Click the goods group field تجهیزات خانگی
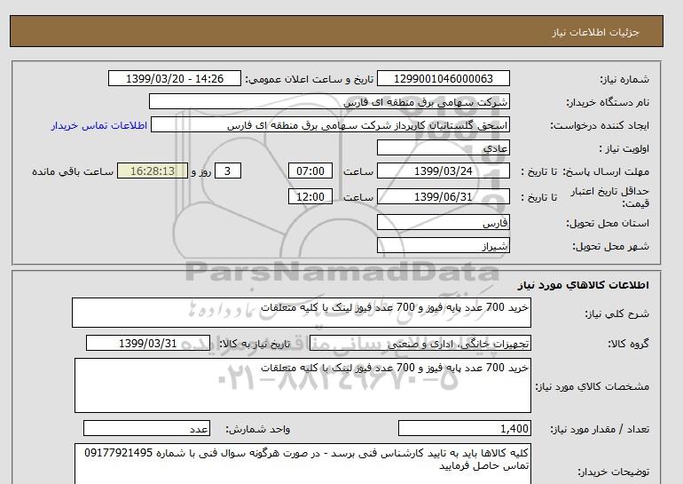Screen dimensions: 683x484 coord(420,343)
